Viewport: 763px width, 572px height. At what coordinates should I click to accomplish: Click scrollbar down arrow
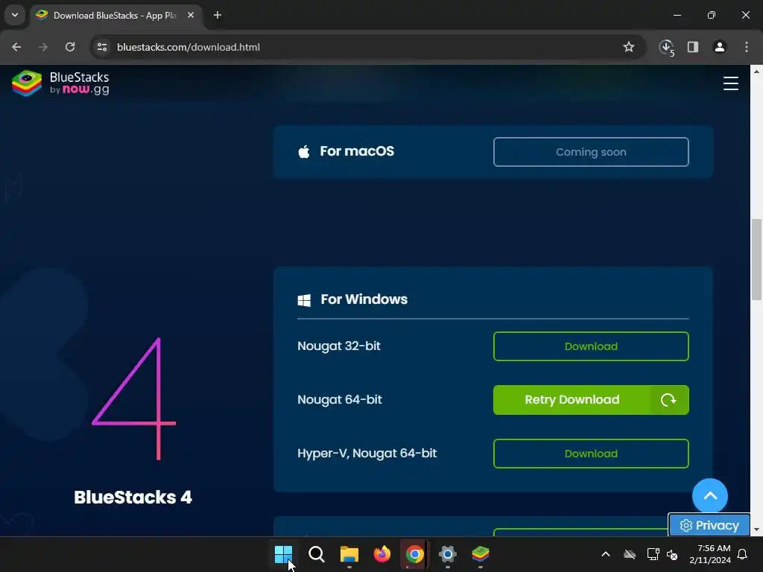[756, 530]
